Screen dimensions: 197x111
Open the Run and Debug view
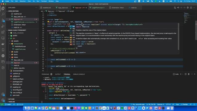pyautogui.click(x=3, y=26)
